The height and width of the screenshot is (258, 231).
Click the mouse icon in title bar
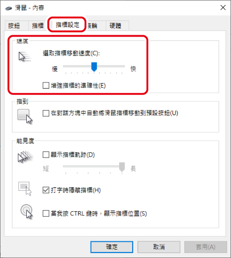(x=8, y=8)
